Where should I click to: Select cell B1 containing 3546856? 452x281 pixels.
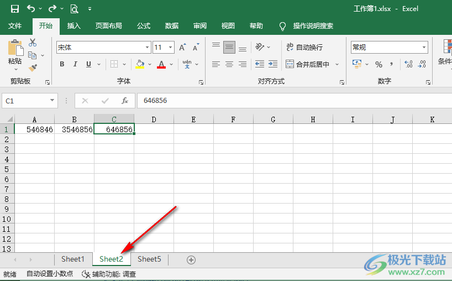pyautogui.click(x=75, y=129)
